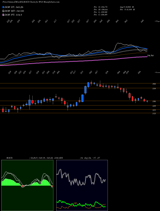
Task: Click the '(14 day) 24, +17, -27' ADX values
Action: click(90, 158)
